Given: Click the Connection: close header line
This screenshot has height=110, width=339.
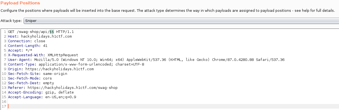Looking at the screenshot, I should (27, 41).
